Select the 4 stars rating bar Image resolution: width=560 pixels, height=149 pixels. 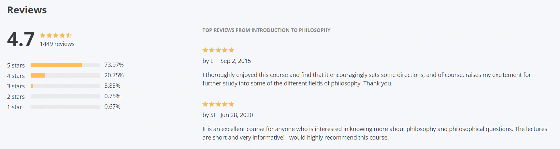point(65,75)
